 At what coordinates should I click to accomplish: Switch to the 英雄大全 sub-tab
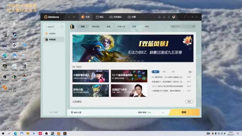point(121,27)
